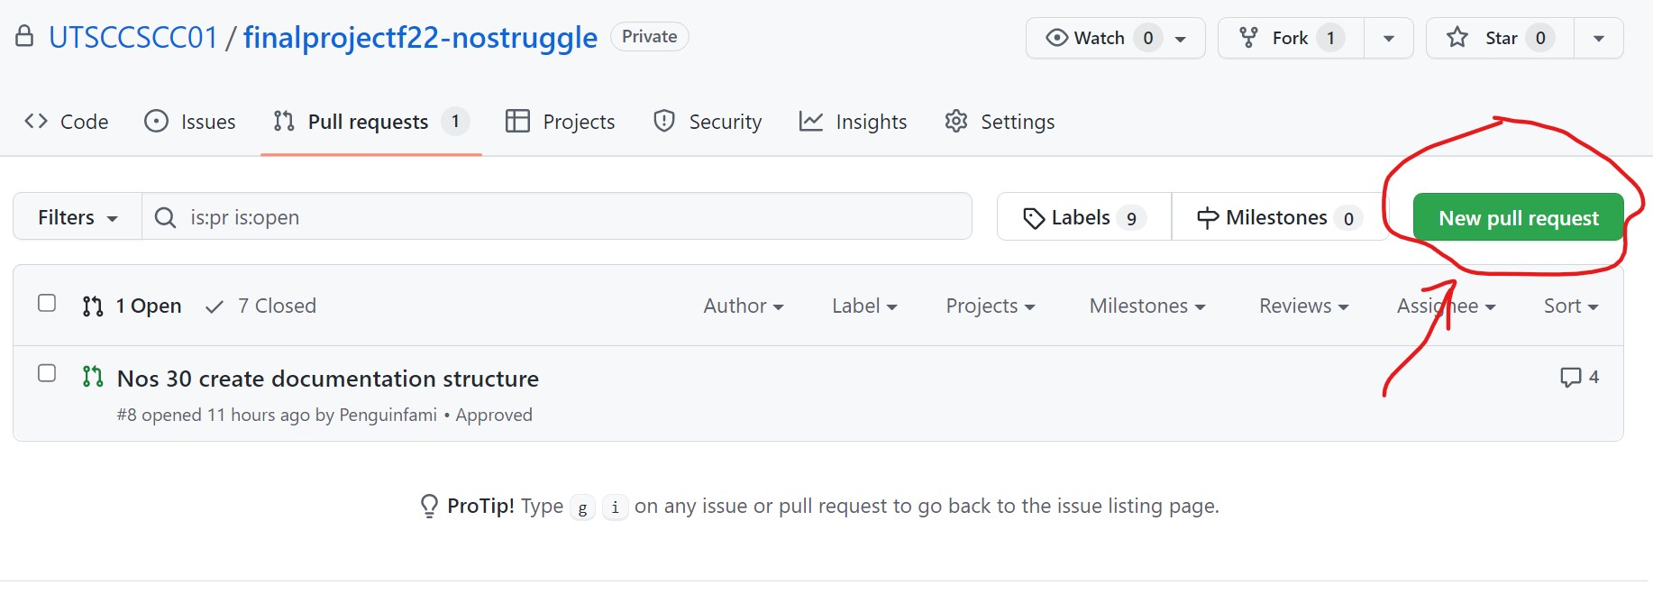This screenshot has height=603, width=1653.
Task: Open Milestones via the signpost icon
Action: pyautogui.click(x=1207, y=218)
